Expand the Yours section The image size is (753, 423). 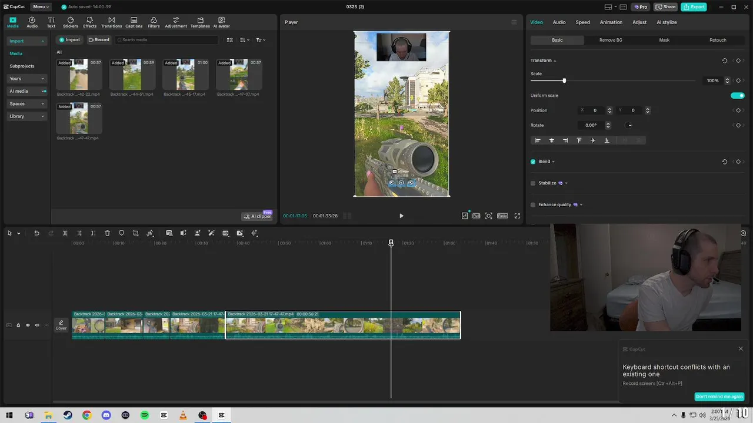[x=42, y=79]
